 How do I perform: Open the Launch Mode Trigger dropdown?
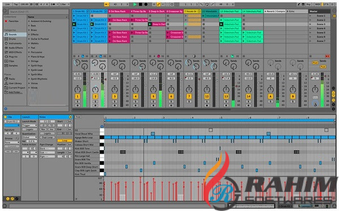click(x=29, y=125)
